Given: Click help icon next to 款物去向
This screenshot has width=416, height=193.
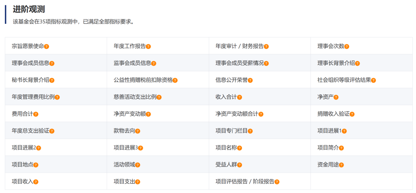Looking at the screenshot, I should (138, 131).
